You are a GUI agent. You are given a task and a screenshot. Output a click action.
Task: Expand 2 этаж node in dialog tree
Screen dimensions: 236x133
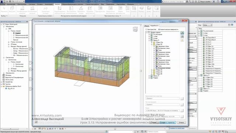pos(149,38)
